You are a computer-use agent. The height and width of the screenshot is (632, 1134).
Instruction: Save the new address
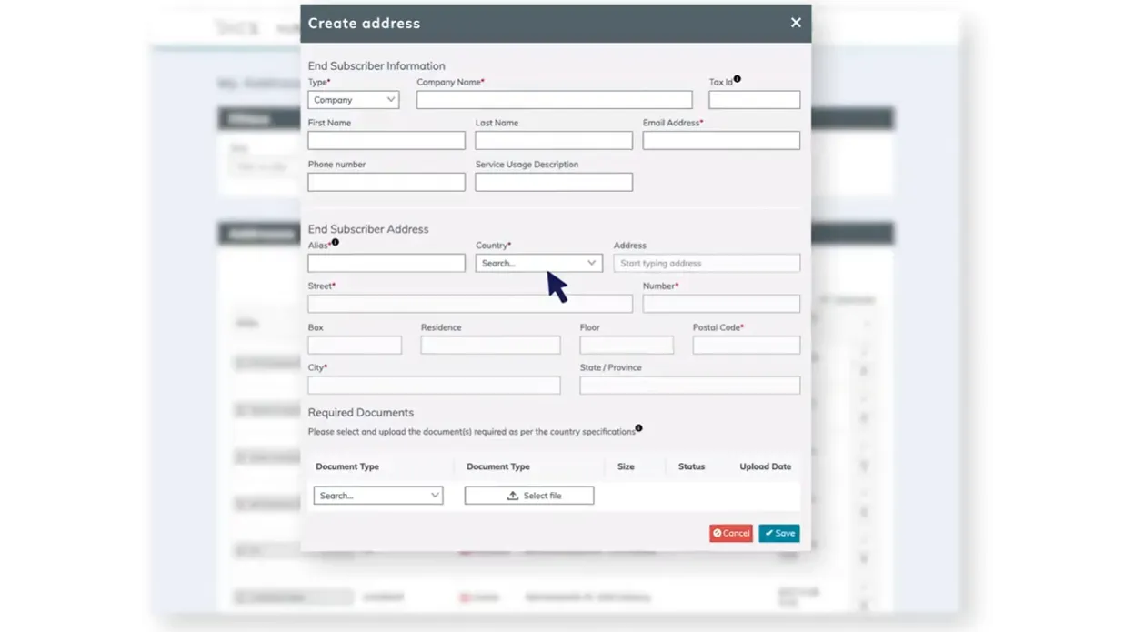tap(778, 533)
